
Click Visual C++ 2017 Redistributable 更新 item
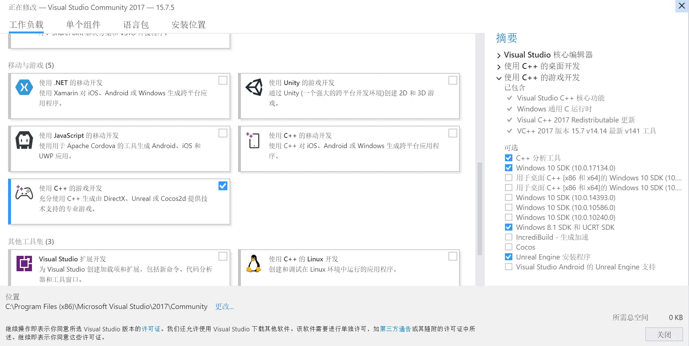[576, 120]
